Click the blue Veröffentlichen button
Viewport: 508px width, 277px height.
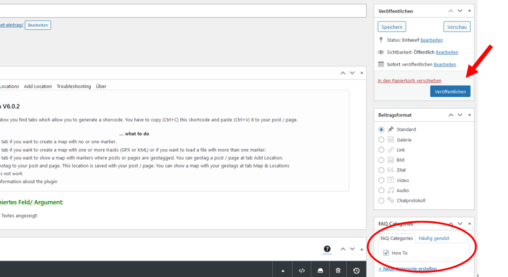(x=451, y=91)
